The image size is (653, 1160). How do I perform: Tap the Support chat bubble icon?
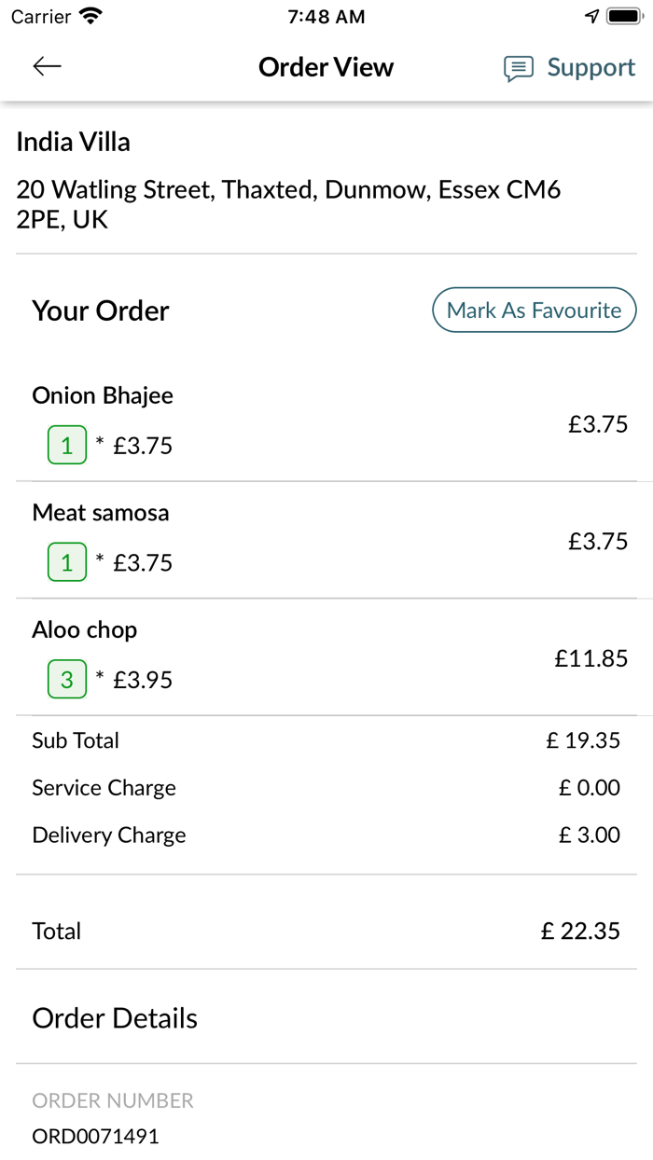point(519,68)
